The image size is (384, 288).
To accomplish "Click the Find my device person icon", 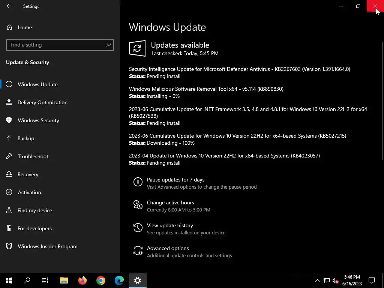I will (x=9, y=210).
